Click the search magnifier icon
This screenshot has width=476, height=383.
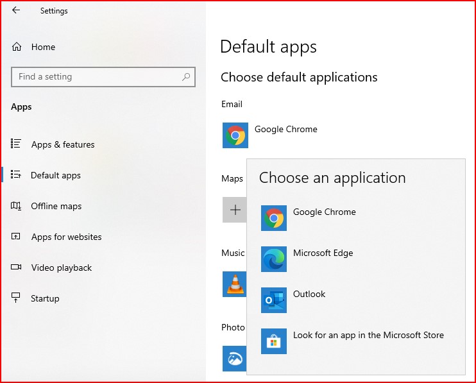(x=186, y=77)
